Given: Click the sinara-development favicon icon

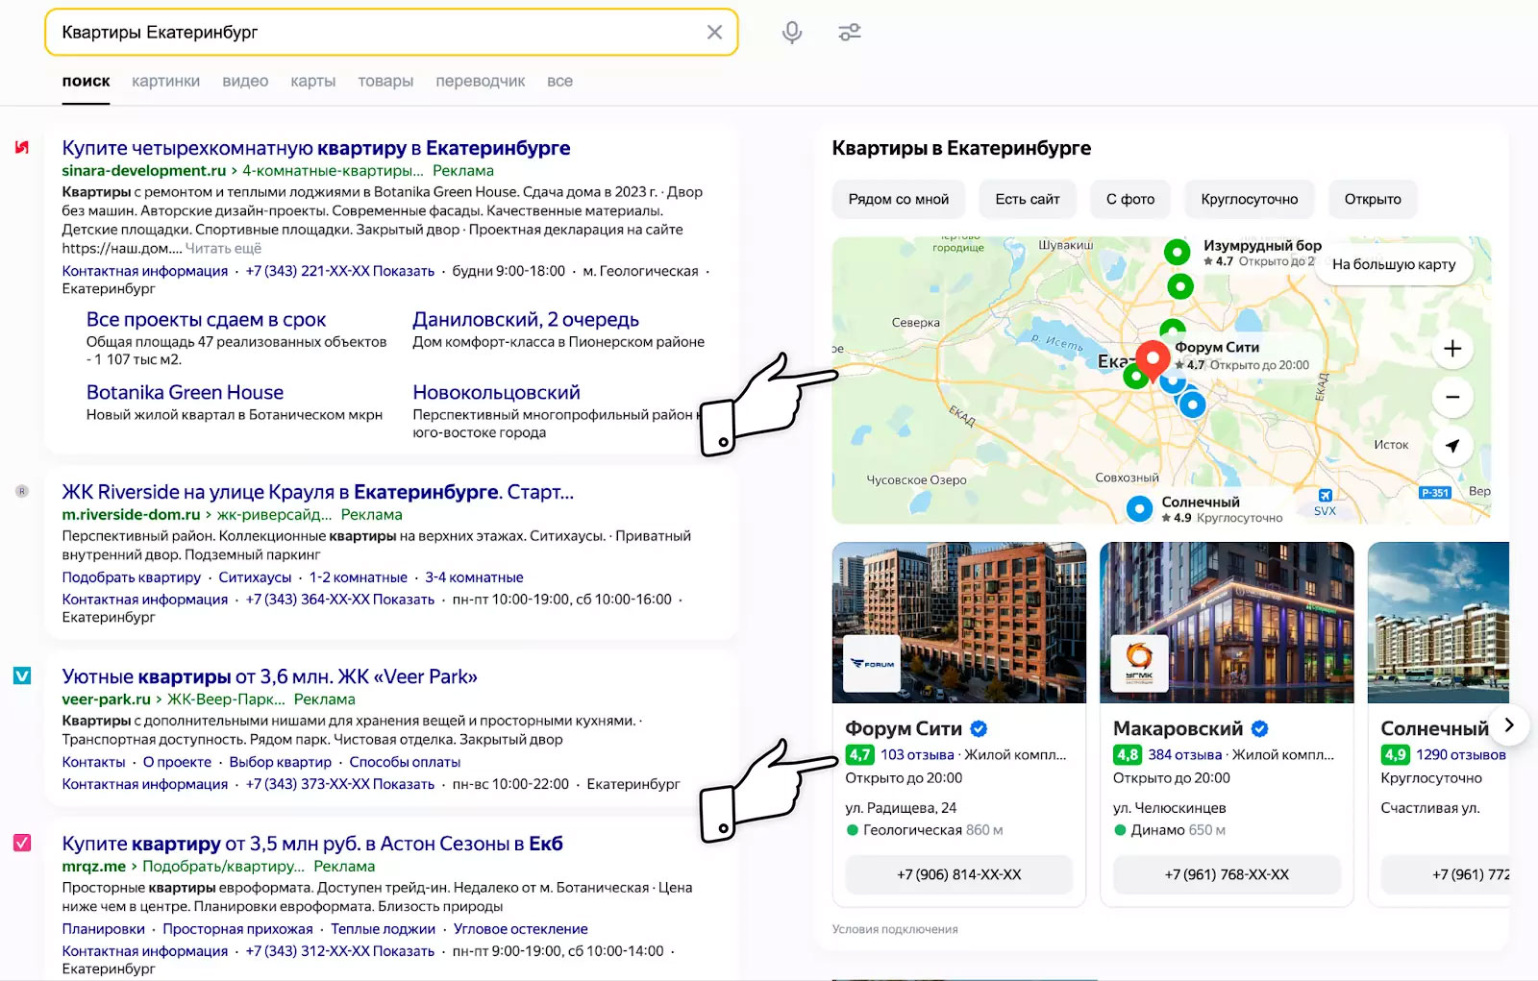Looking at the screenshot, I should pos(21,147).
